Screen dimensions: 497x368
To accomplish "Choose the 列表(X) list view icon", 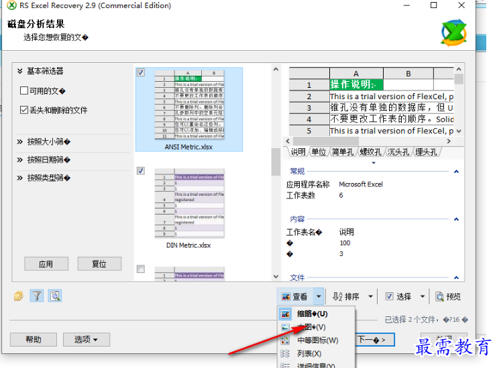I will tap(285, 353).
